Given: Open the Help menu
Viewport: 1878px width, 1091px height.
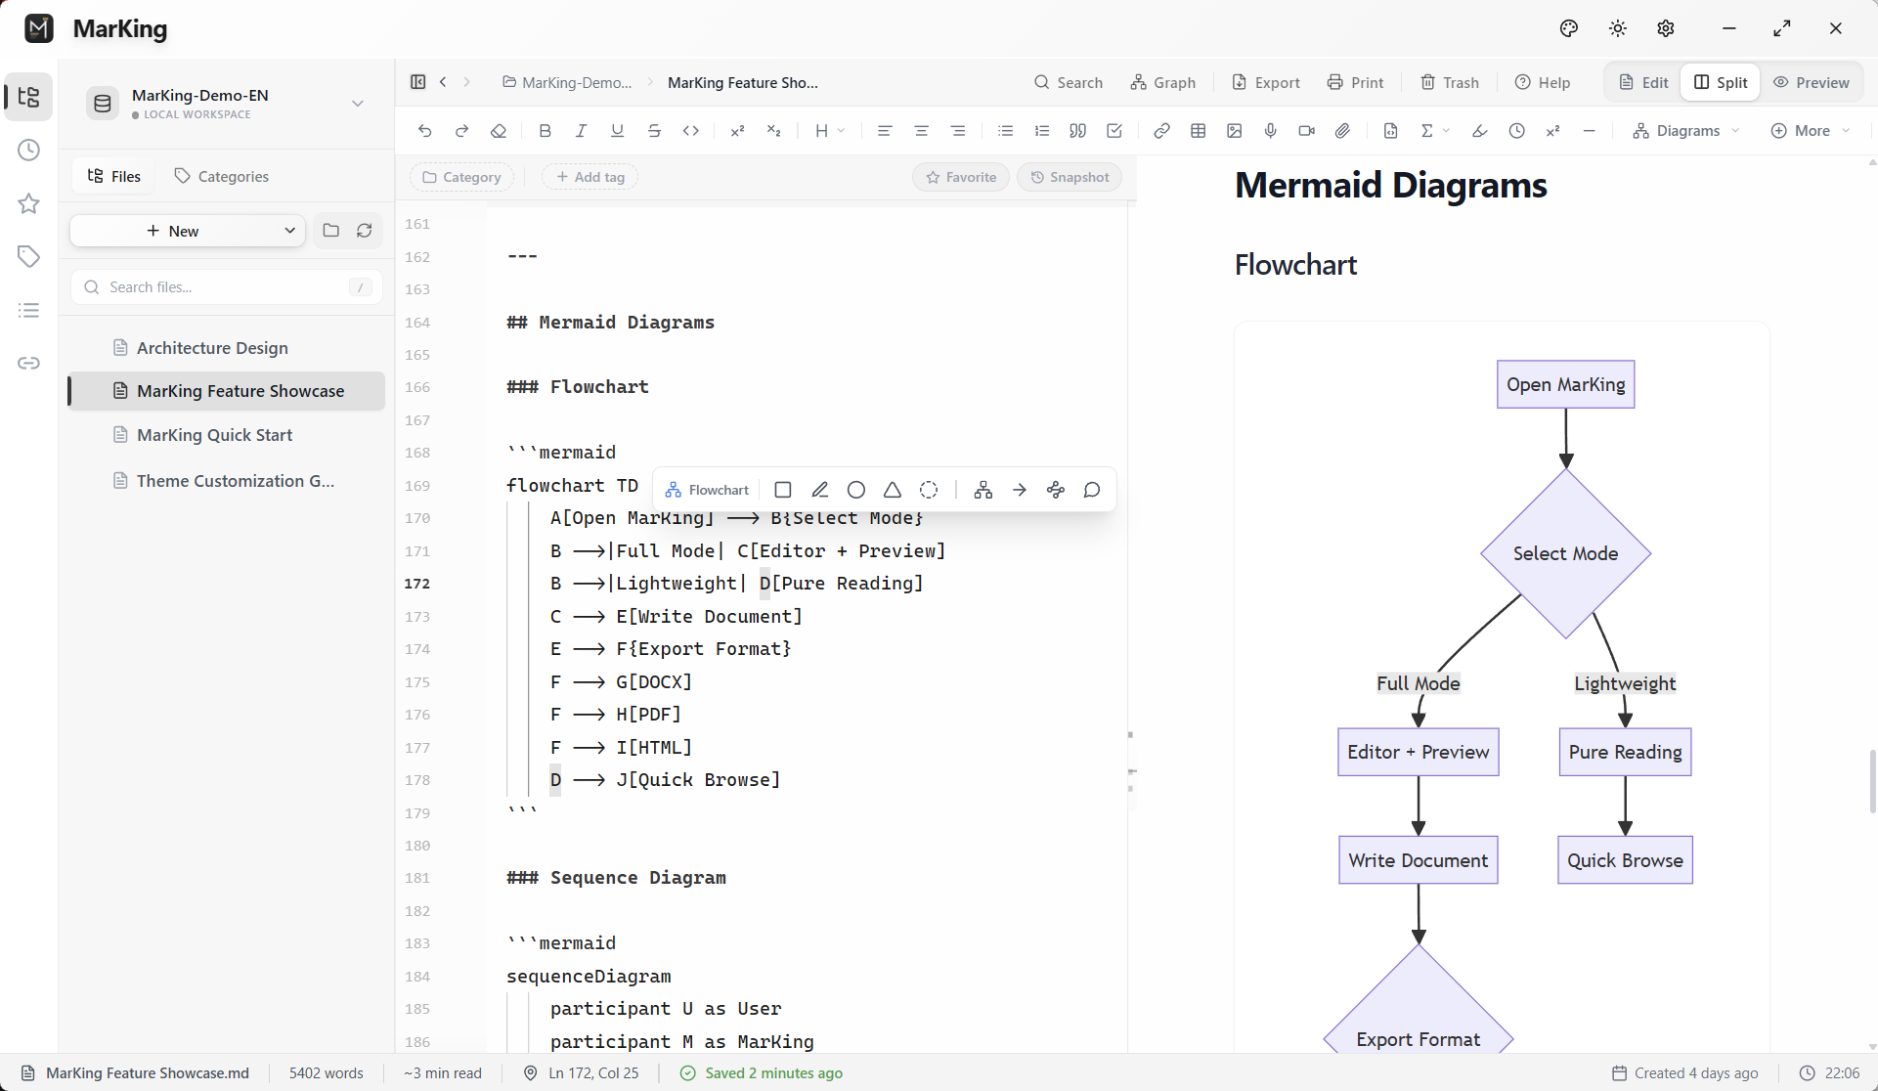Looking at the screenshot, I should pyautogui.click(x=1543, y=82).
